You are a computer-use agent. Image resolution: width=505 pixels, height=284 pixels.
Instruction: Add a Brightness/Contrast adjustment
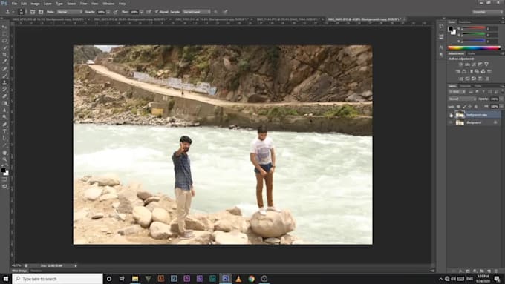pos(461,65)
